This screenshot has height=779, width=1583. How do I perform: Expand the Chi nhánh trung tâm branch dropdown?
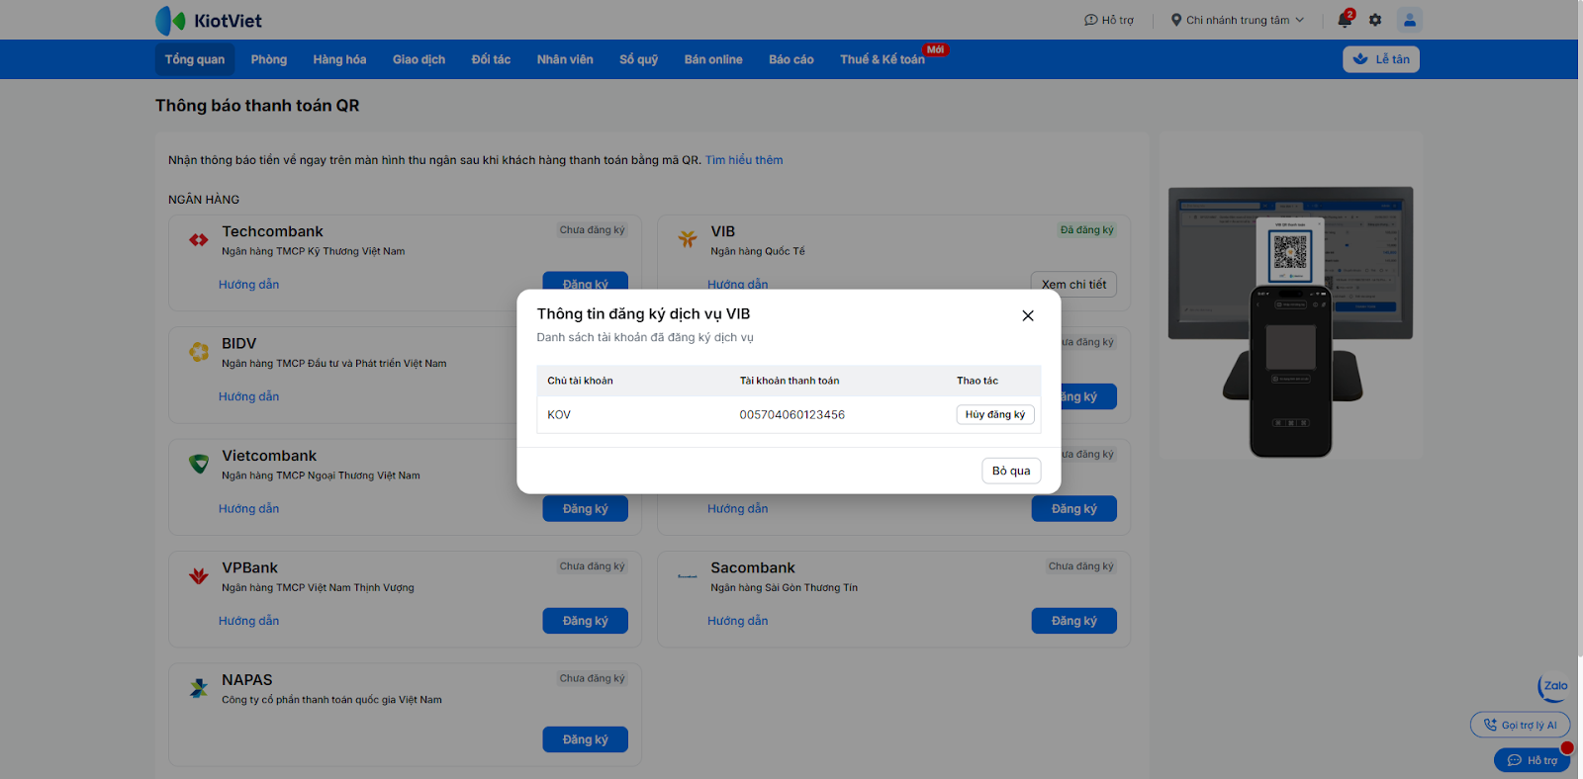click(1238, 20)
